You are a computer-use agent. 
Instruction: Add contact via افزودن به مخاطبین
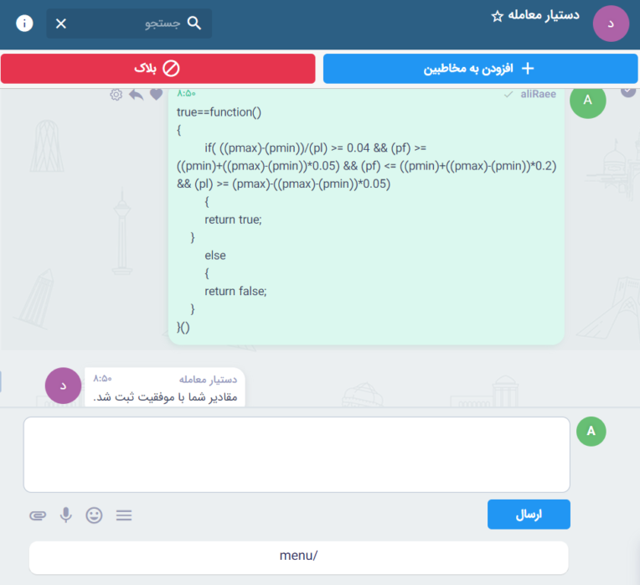pos(480,69)
